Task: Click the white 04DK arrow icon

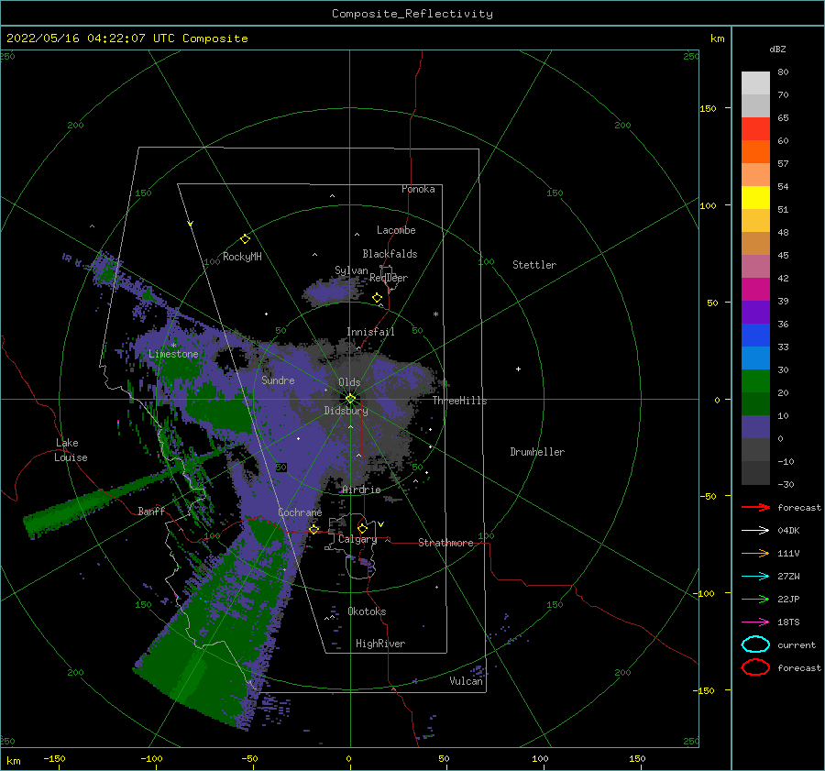Action: pos(755,531)
